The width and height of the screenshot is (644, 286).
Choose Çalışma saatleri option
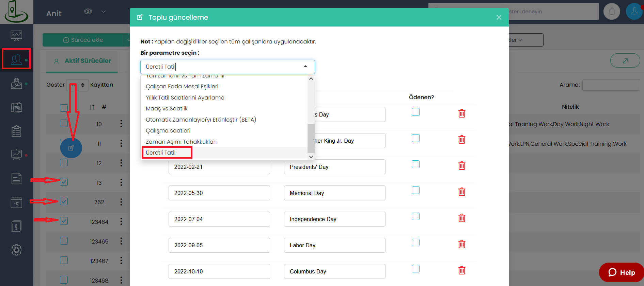pos(168,130)
